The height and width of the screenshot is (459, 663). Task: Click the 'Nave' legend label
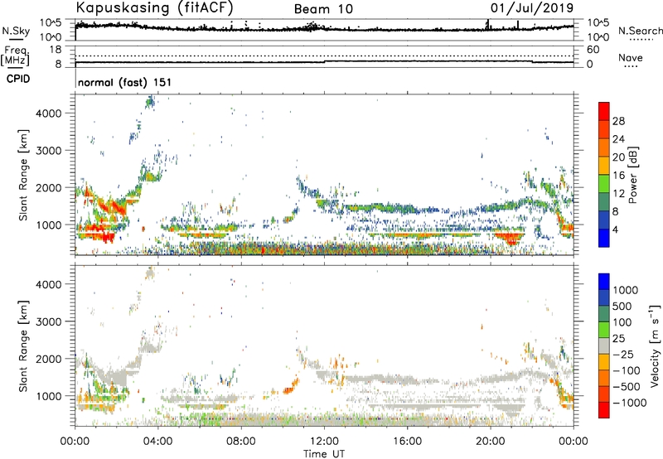(x=631, y=57)
